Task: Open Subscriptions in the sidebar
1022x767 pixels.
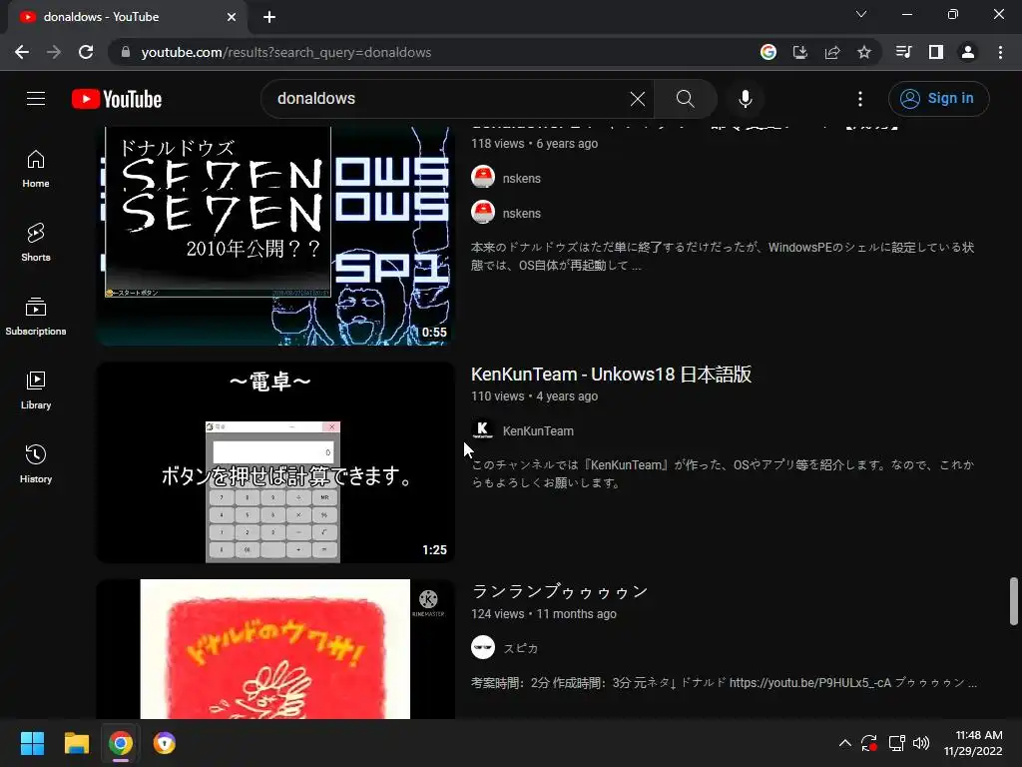Action: pos(36,317)
